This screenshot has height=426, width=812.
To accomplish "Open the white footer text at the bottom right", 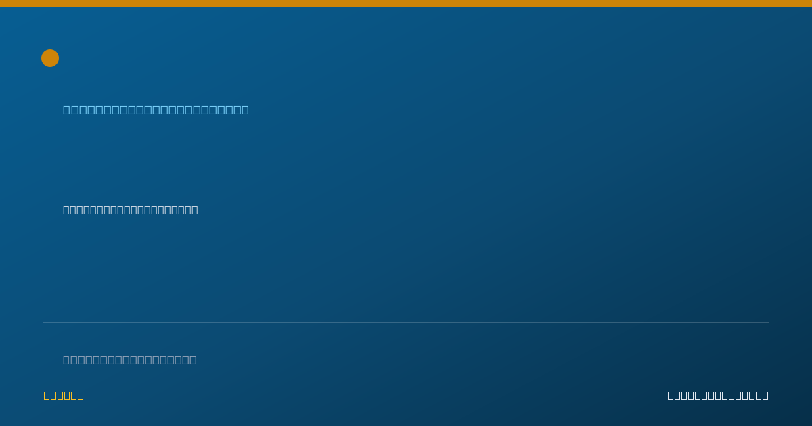I will 718,395.
